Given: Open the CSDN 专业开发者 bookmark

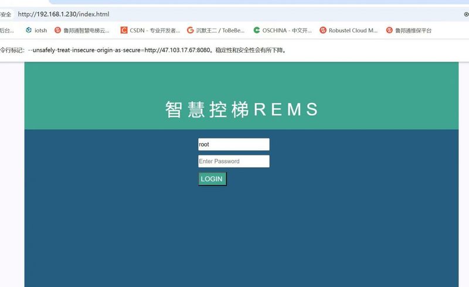Looking at the screenshot, I should coord(150,30).
